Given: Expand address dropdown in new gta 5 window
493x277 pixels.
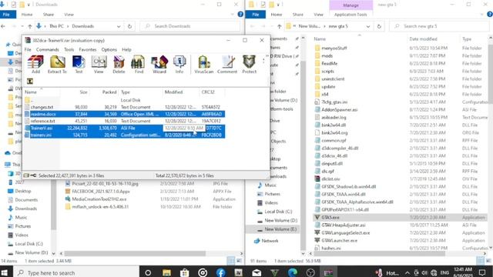Looking at the screenshot, I should (x=368, y=26).
